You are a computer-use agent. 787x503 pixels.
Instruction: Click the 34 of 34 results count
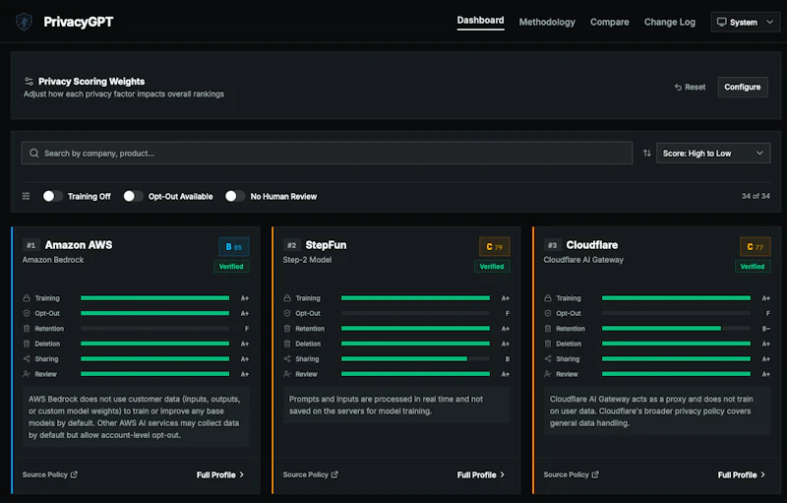click(x=756, y=196)
